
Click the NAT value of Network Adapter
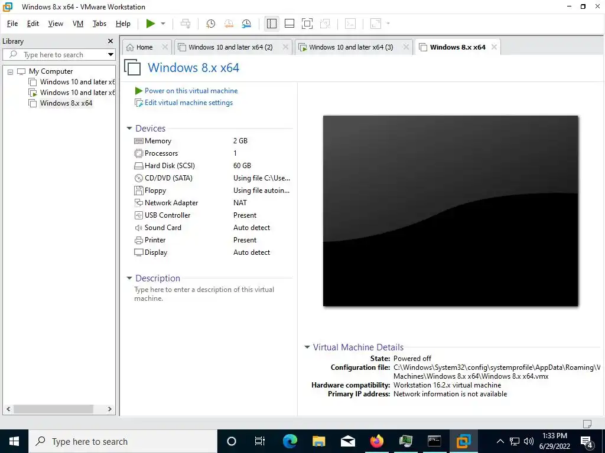pyautogui.click(x=240, y=203)
